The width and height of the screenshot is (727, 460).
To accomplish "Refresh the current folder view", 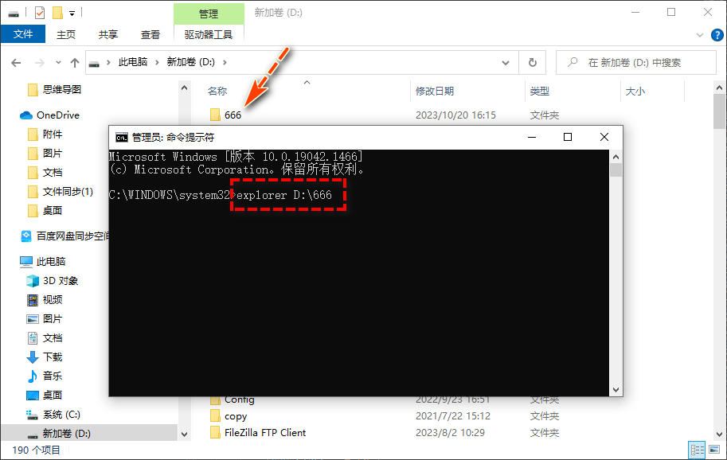I will 533,62.
